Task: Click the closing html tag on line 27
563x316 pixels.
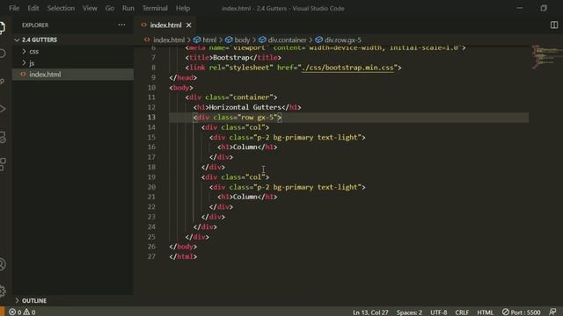Action: point(183,256)
